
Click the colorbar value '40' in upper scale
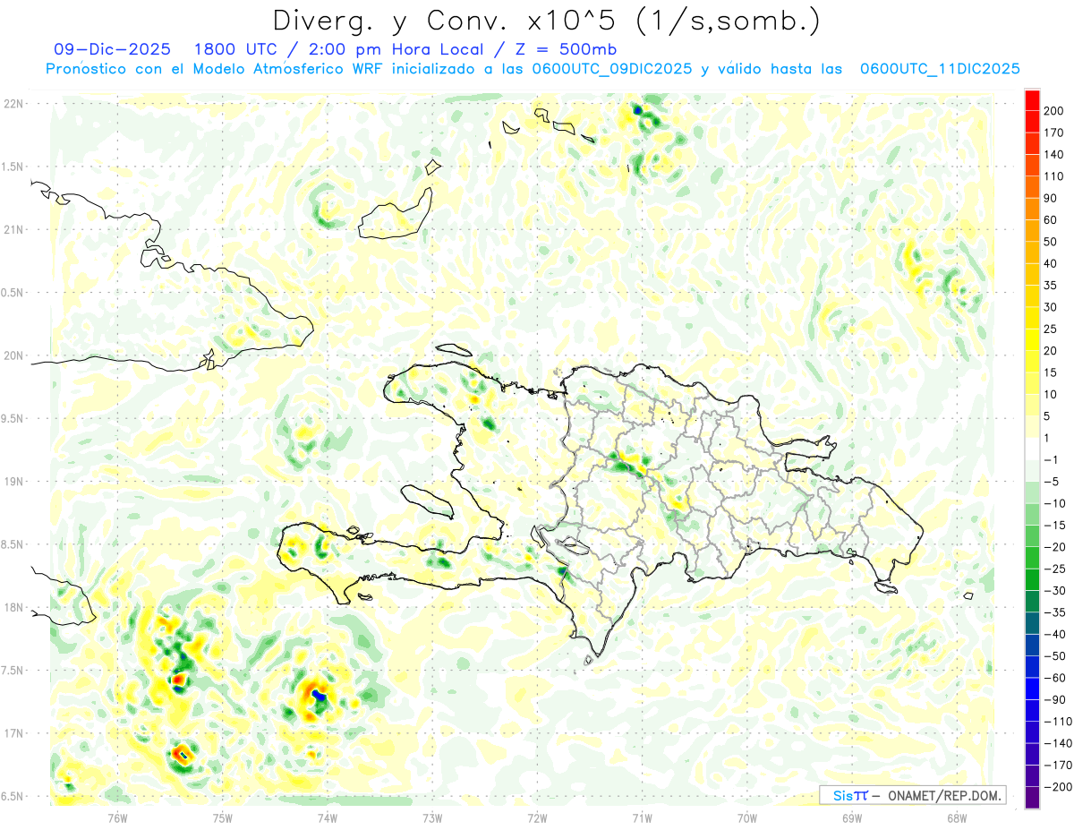1051,264
